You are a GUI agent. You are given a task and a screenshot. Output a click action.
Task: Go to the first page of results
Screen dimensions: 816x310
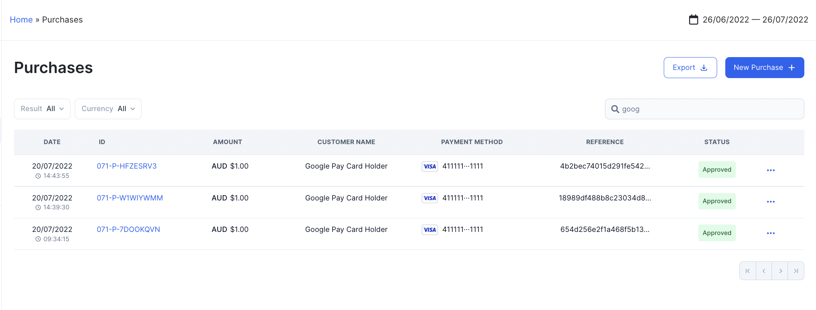pyautogui.click(x=747, y=271)
